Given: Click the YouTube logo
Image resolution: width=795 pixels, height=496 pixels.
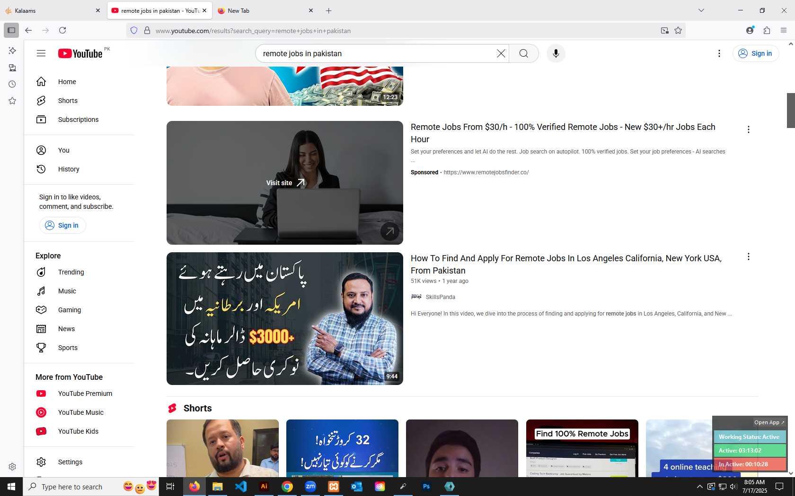Looking at the screenshot, I should pyautogui.click(x=80, y=53).
